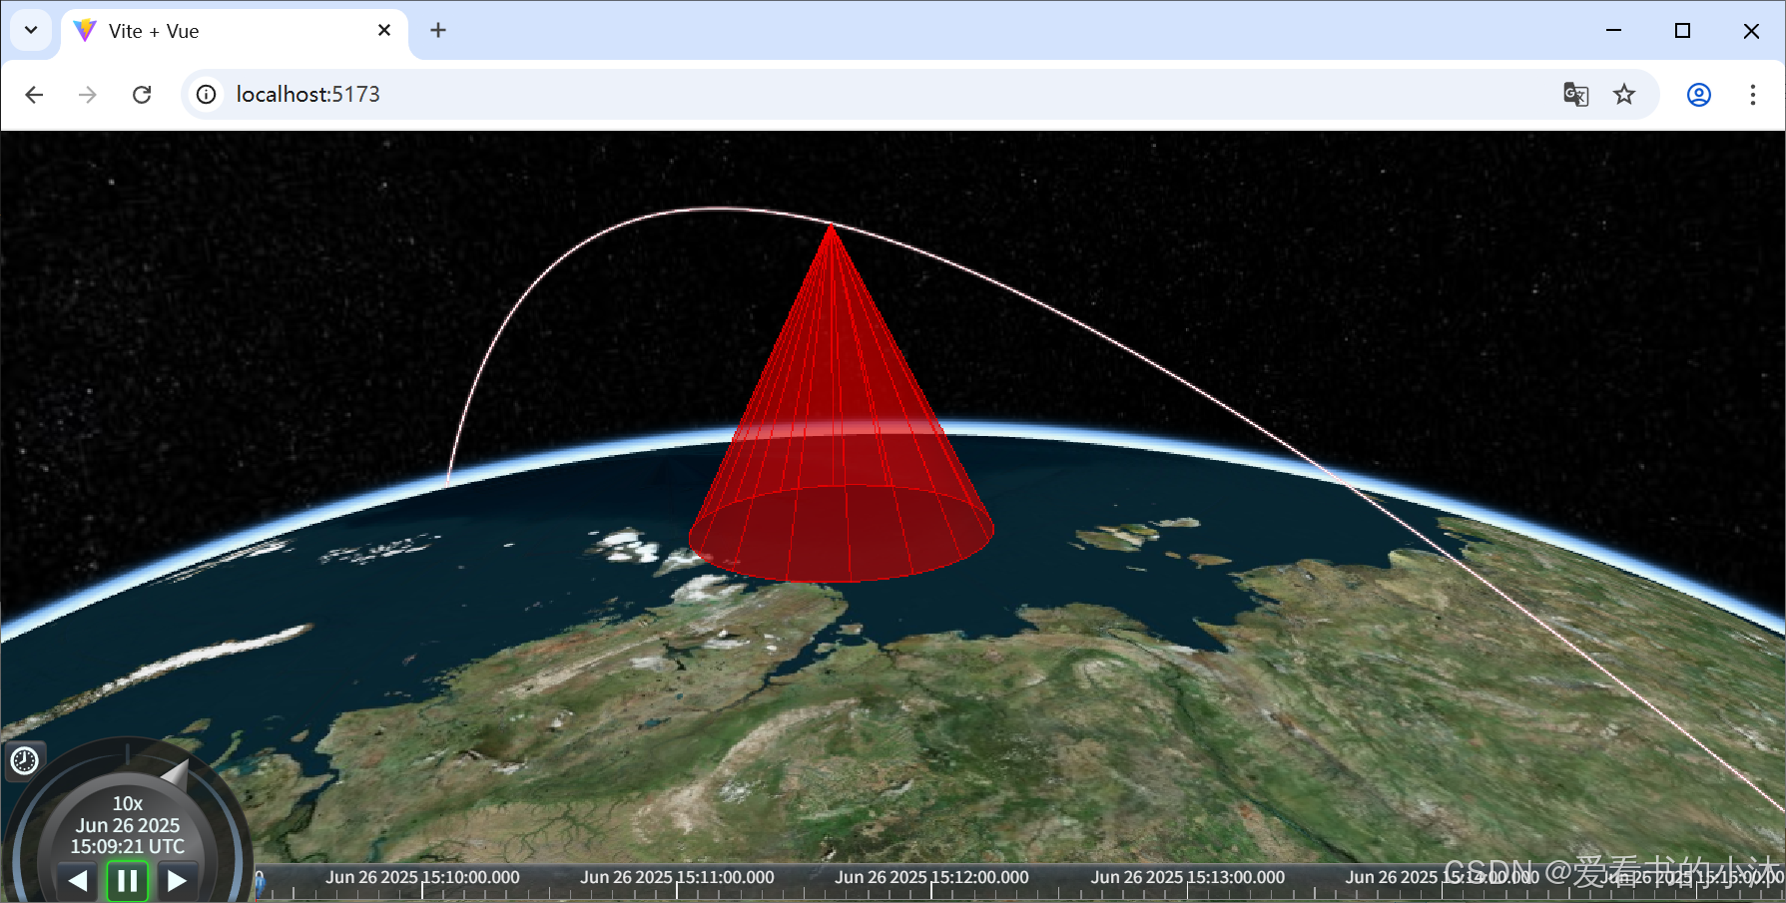Close the browser window
This screenshot has height=903, width=1786.
1751,30
